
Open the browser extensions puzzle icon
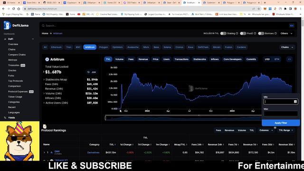point(285,9)
